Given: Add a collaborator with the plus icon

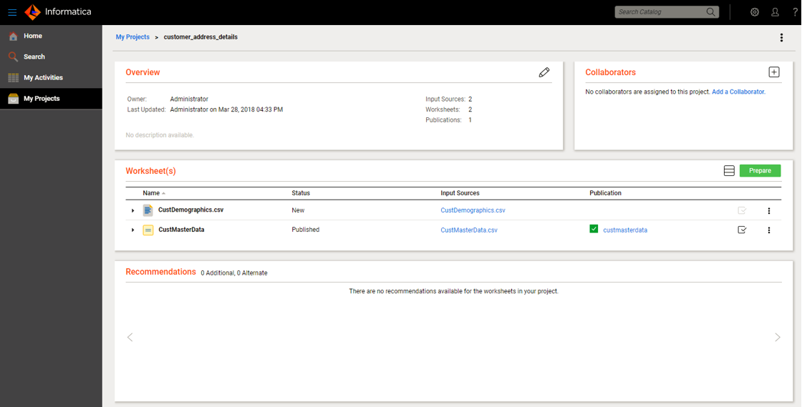Looking at the screenshot, I should tap(774, 72).
